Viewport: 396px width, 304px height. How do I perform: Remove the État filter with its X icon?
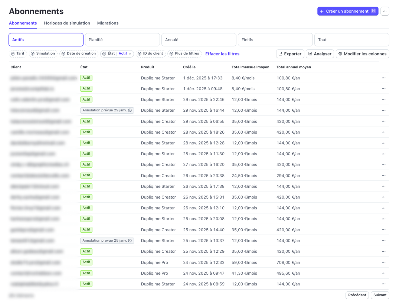104,54
